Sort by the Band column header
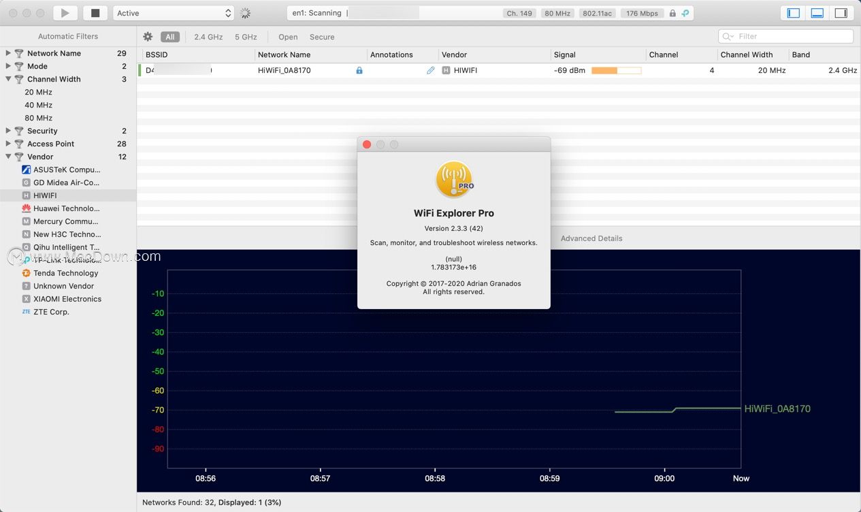The image size is (861, 512). point(824,54)
